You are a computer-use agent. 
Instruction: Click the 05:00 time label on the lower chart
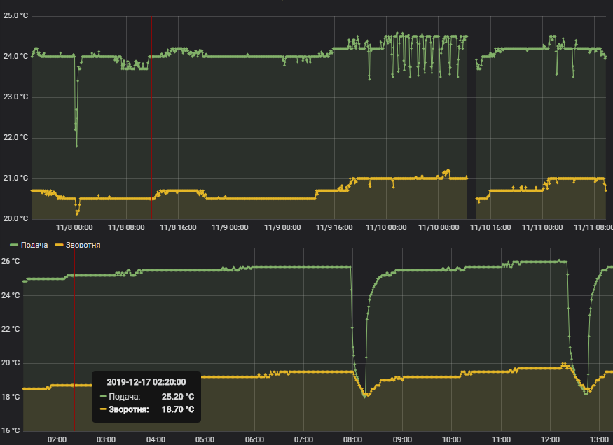point(205,440)
